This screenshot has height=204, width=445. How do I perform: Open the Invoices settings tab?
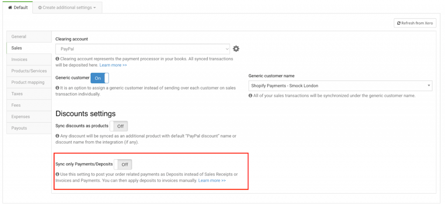[20, 60]
